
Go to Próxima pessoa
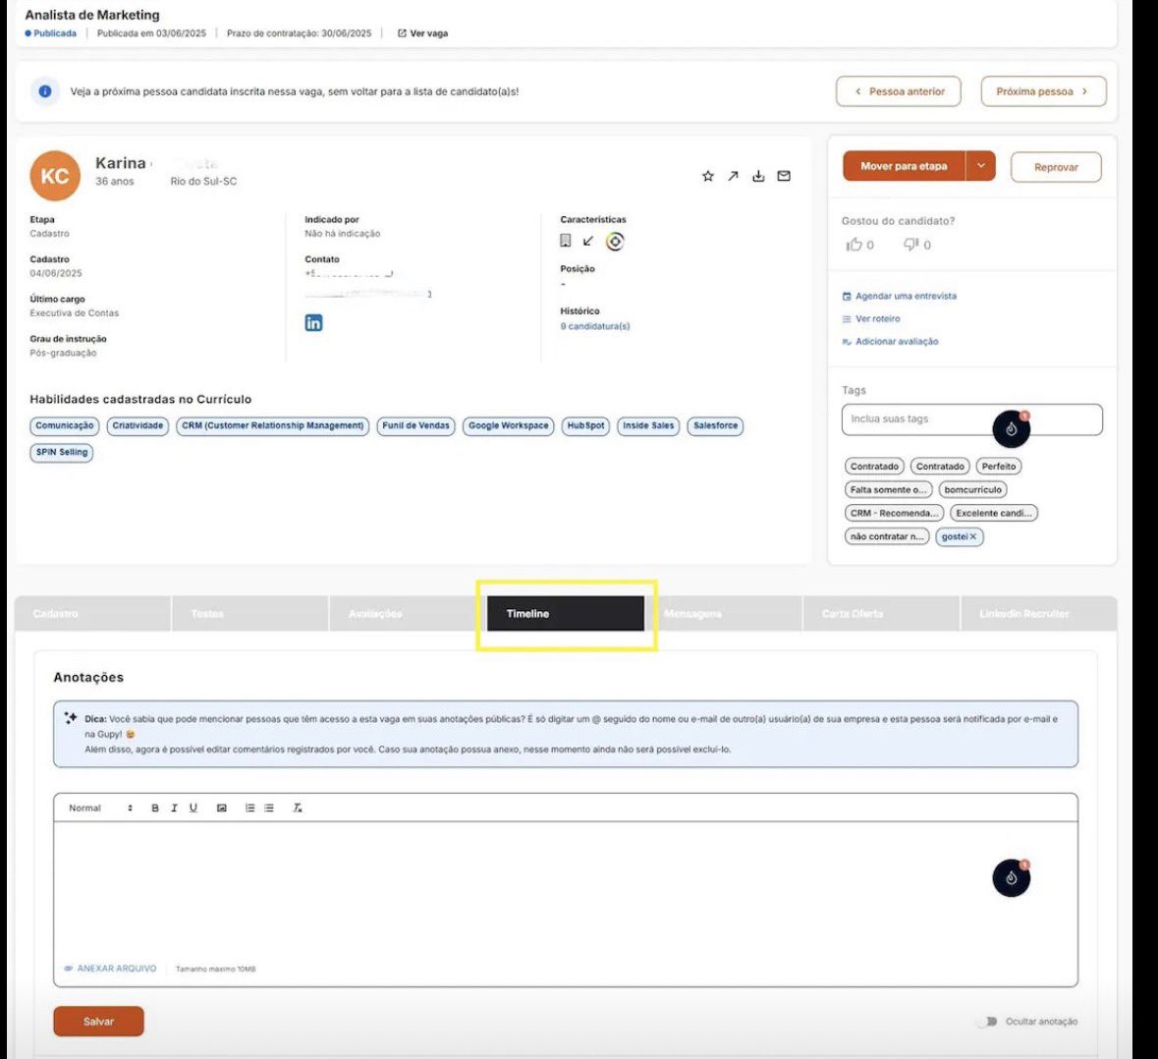tap(1042, 91)
